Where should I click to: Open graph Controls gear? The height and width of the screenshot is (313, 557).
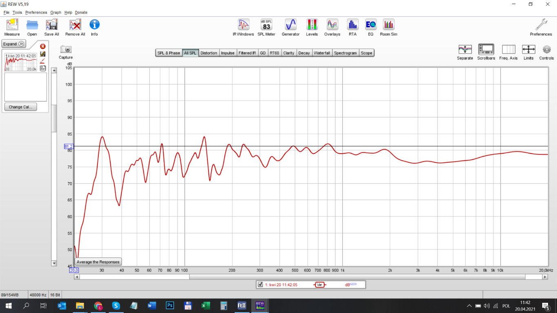(x=547, y=49)
